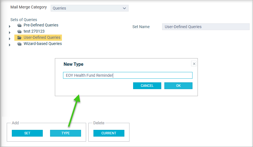Click the Wizard-based Queries folder icon
Screen dimensions: 253x147
tap(19, 44)
